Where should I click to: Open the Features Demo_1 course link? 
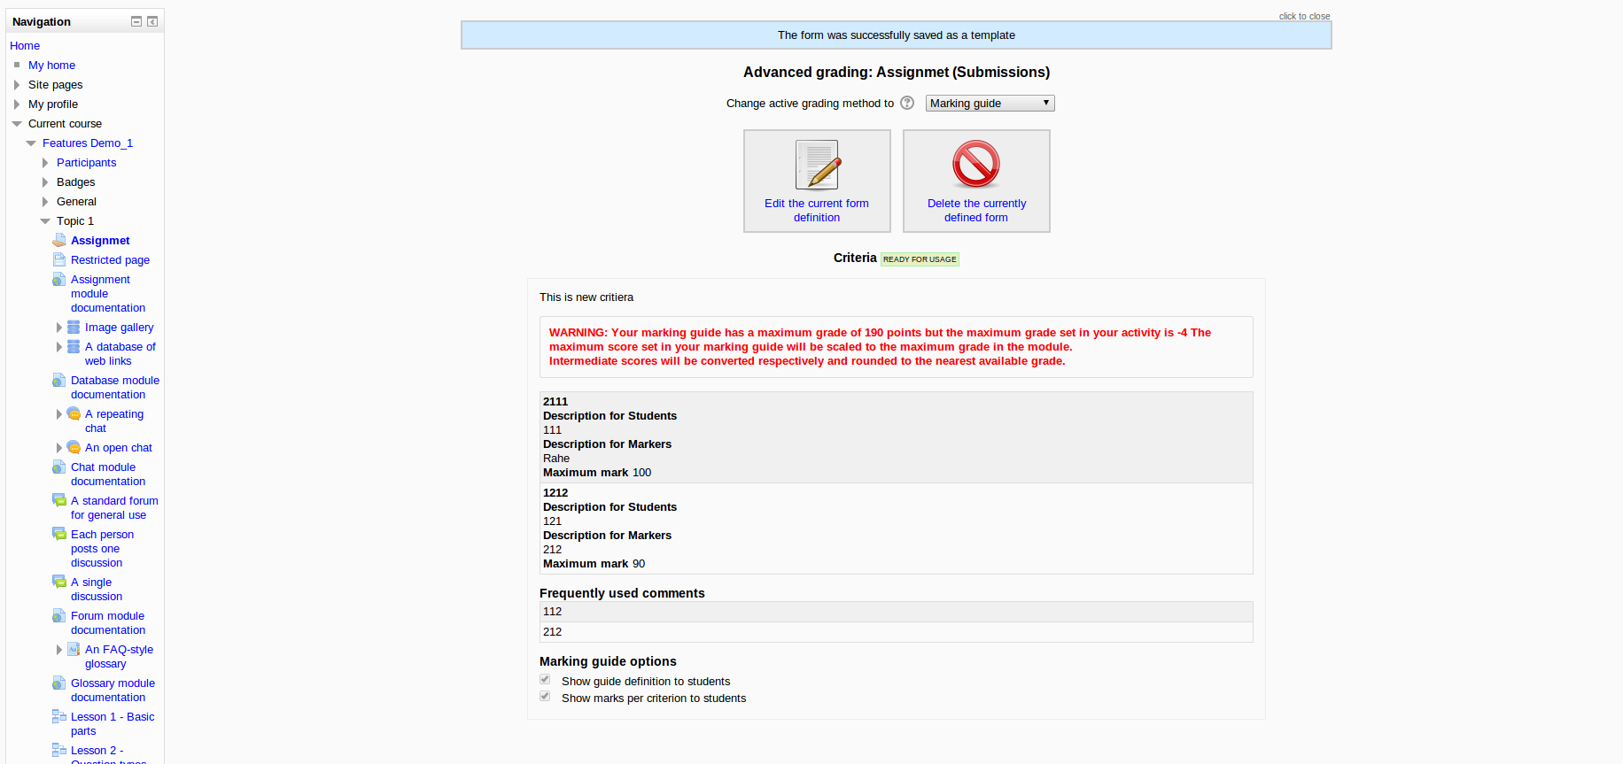[88, 143]
